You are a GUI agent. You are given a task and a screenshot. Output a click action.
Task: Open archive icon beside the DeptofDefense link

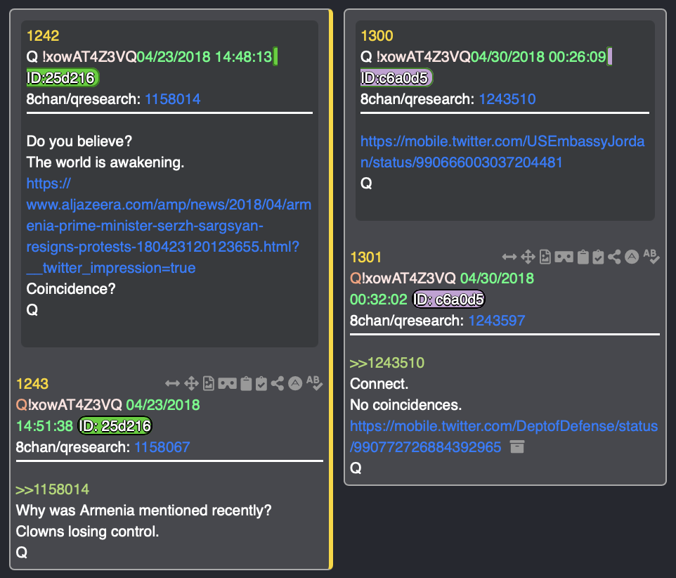click(517, 447)
